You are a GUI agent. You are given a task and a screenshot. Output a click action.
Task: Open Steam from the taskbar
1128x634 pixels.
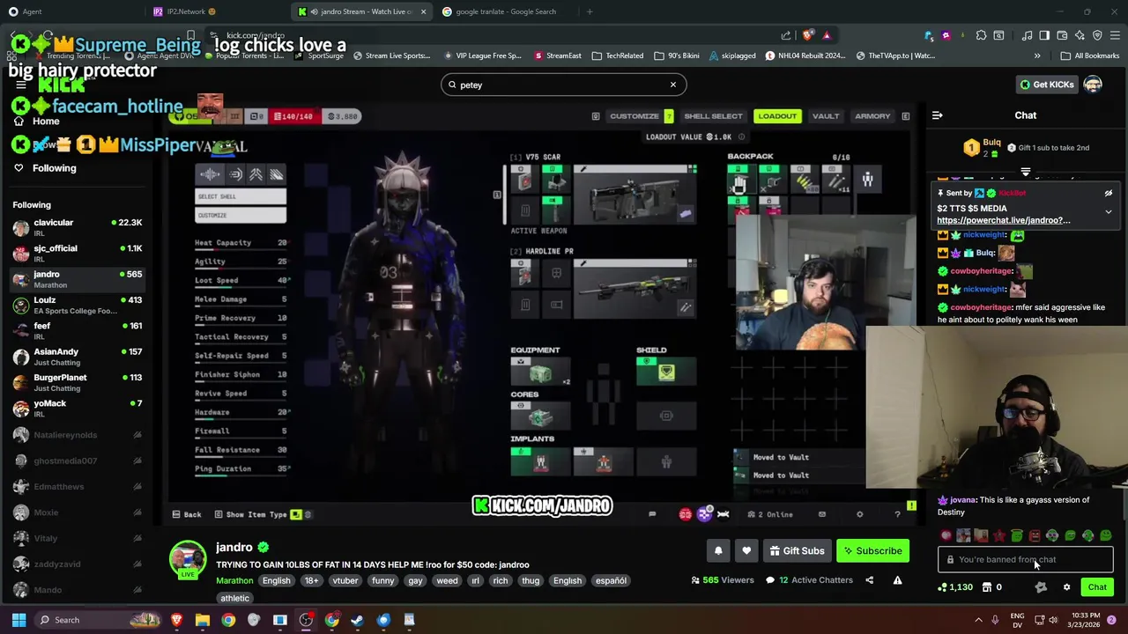357,620
